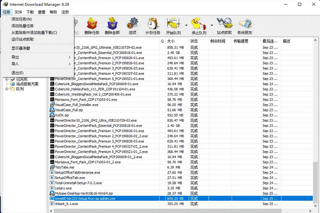This screenshot has height=213, width=320.
Task: Select SetupOfficeTabEnterprise.exe row
Action: [x=181, y=173]
